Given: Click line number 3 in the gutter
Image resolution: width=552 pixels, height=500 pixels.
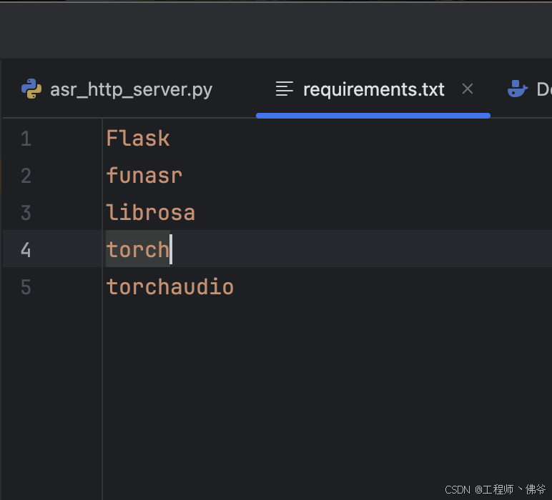Looking at the screenshot, I should click(x=26, y=213).
